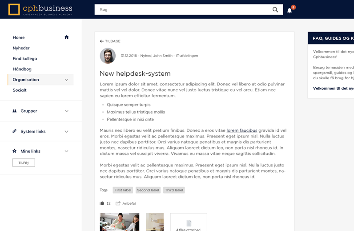Screen dimensions: 354x231
Task: Expand the Grupper section chevron
Action: pyautogui.click(x=66, y=111)
